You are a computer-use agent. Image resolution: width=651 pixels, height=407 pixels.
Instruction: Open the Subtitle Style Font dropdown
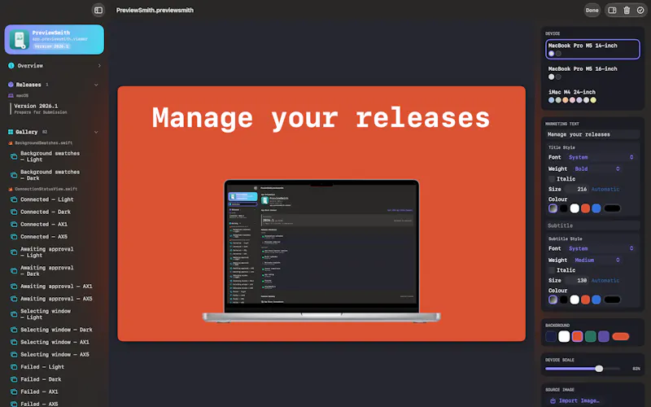pyautogui.click(x=601, y=249)
